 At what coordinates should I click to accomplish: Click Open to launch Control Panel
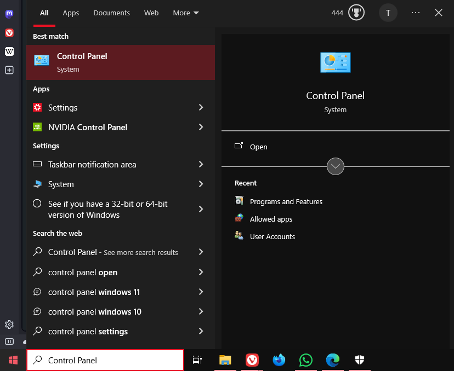[x=258, y=147]
